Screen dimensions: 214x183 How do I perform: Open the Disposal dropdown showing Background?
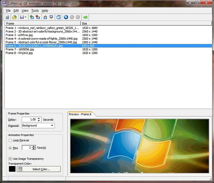38,126
